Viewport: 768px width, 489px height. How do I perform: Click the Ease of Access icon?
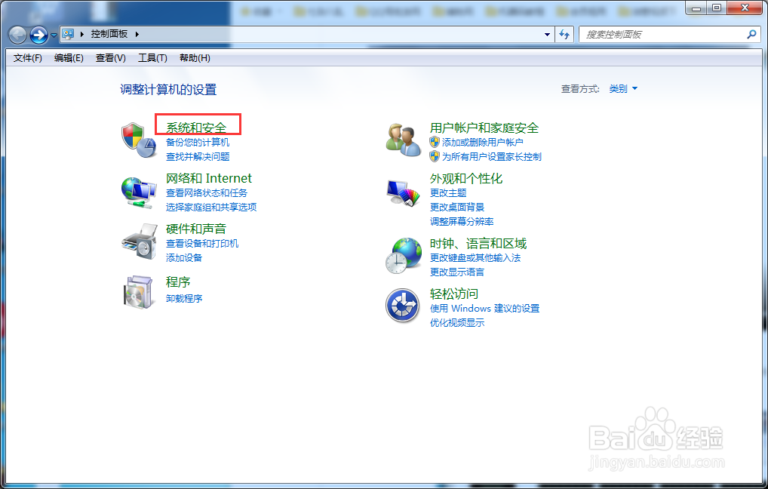[403, 306]
